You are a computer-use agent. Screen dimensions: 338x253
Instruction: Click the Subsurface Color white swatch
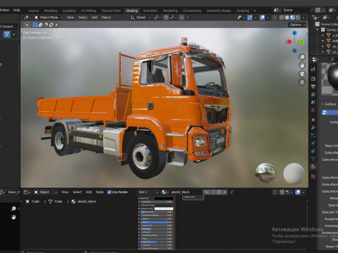(x=163, y=209)
